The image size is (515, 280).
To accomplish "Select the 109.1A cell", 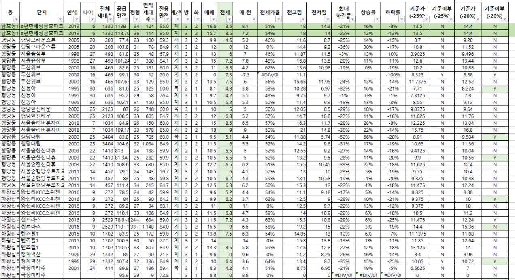I will (121, 131).
